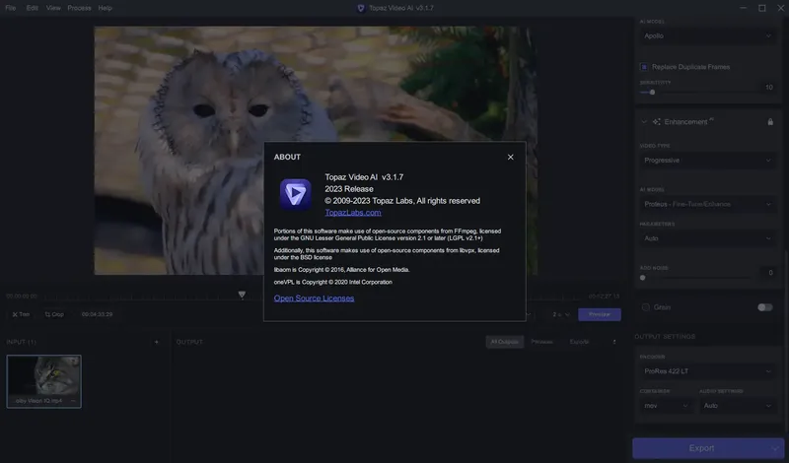This screenshot has height=463, width=789.
Task: Select the Crop tool
Action: (54, 314)
